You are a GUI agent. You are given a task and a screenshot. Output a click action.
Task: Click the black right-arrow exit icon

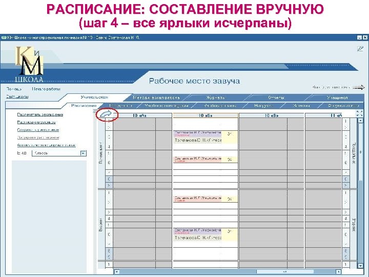click(x=359, y=87)
